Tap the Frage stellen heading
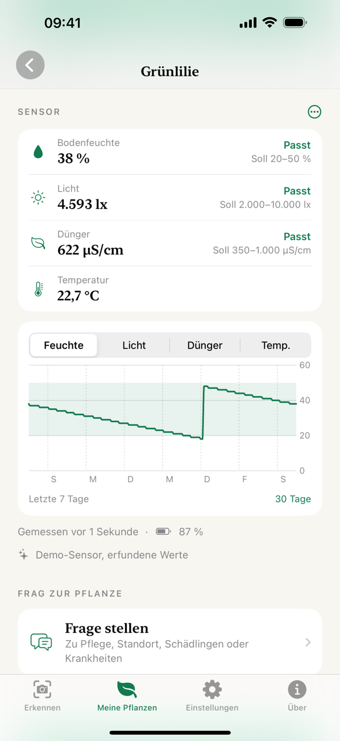Image resolution: width=340 pixels, height=741 pixels. coord(107,628)
